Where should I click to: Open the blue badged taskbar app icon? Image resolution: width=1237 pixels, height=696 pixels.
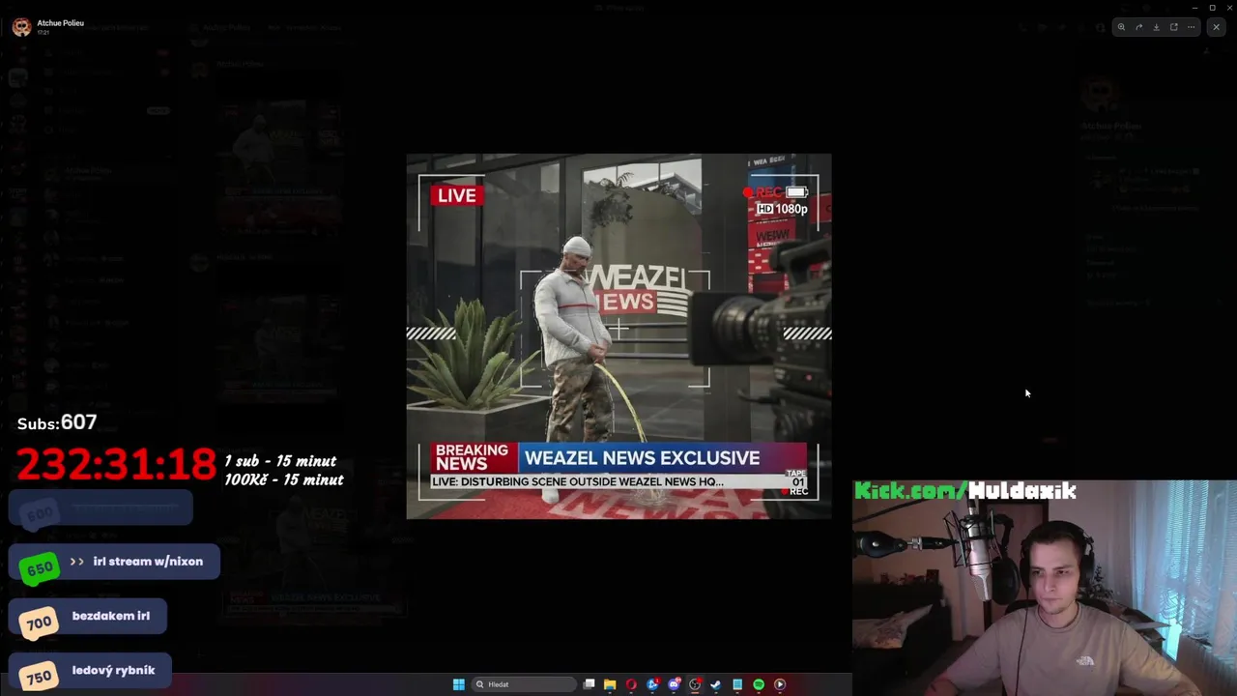(652, 684)
